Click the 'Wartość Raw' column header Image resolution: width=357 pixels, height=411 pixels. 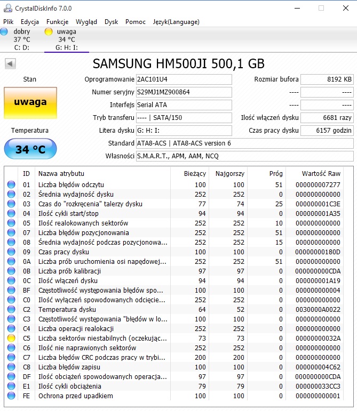[321, 174]
